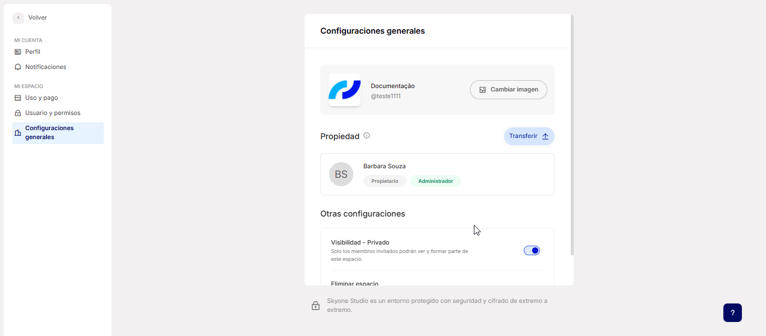Click the Uso y pago card icon
766x336 pixels.
(x=17, y=98)
